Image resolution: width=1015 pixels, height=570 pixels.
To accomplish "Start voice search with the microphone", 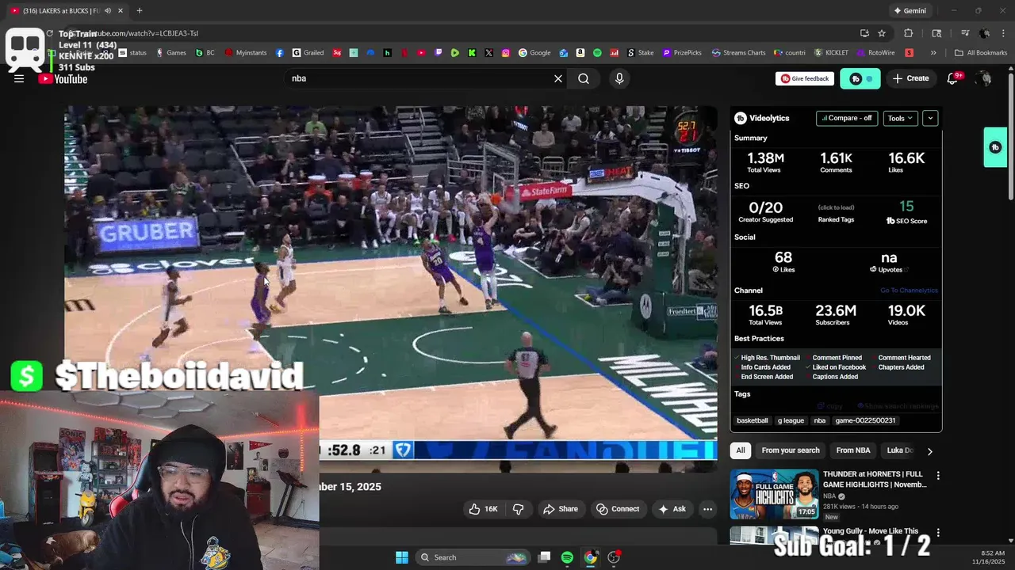I will point(619,78).
